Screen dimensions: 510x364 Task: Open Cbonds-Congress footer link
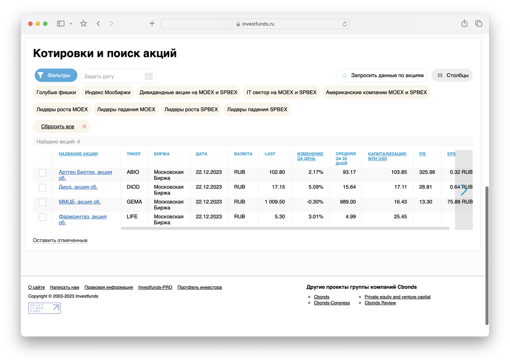click(x=332, y=303)
